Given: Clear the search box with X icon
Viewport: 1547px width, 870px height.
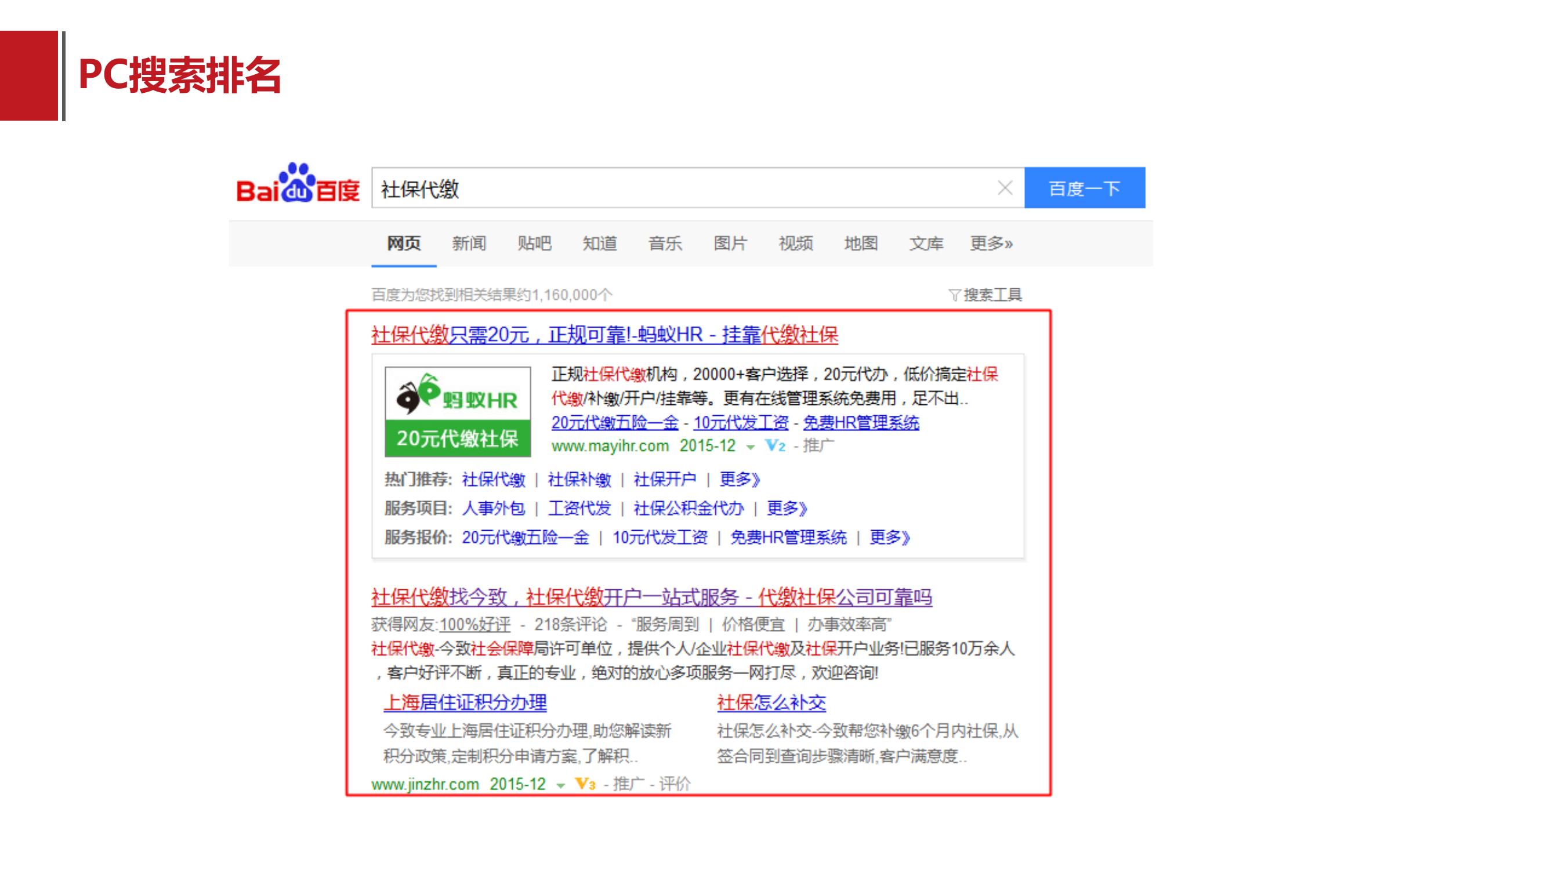Looking at the screenshot, I should pyautogui.click(x=1005, y=188).
